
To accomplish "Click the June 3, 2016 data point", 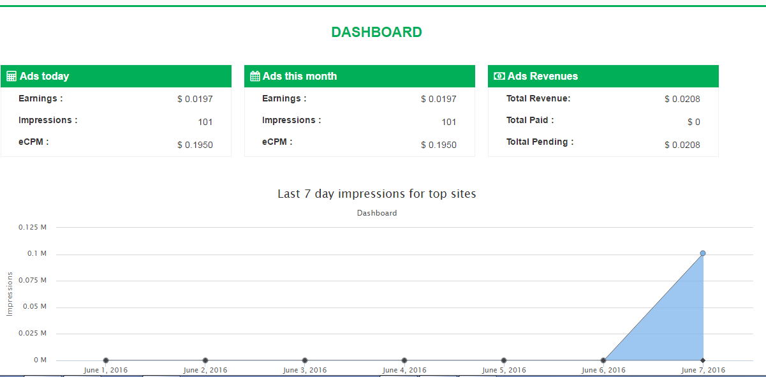I will click(x=305, y=360).
